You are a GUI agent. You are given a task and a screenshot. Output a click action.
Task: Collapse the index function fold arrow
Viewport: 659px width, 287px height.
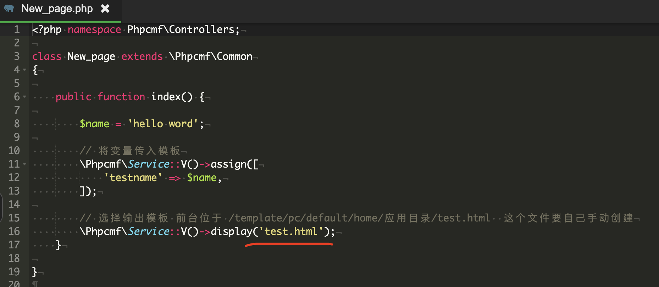pyautogui.click(x=24, y=96)
